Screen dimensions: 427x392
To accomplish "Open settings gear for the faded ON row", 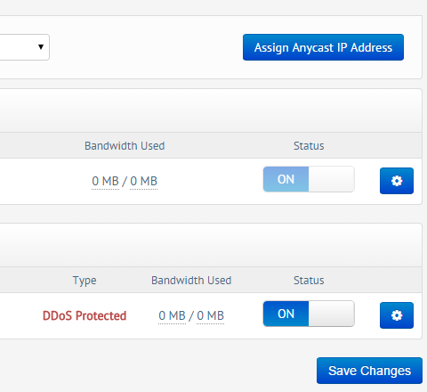I will (x=397, y=181).
